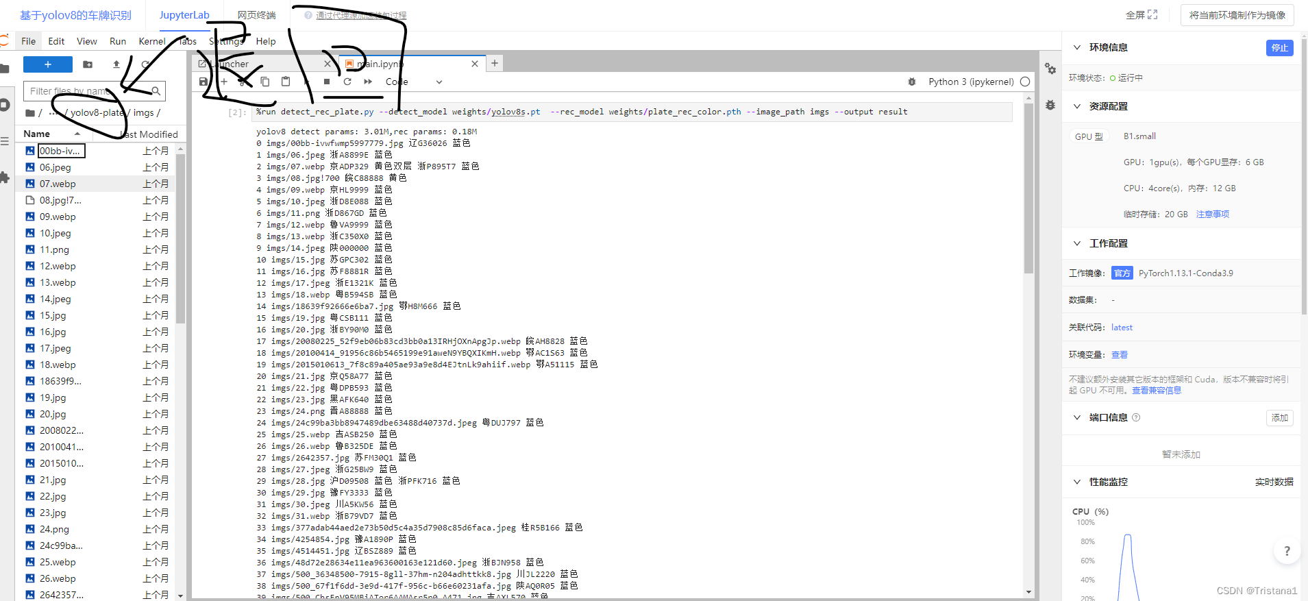Enter full screen with 全屏 icon
Screen dimensions: 1308x601
pos(1152,14)
